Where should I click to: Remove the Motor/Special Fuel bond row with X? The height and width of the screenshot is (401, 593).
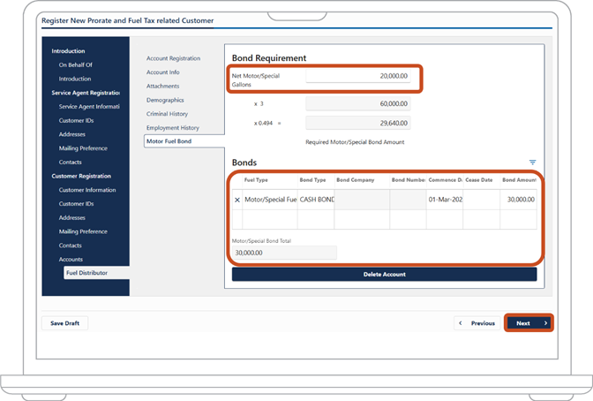tap(237, 200)
